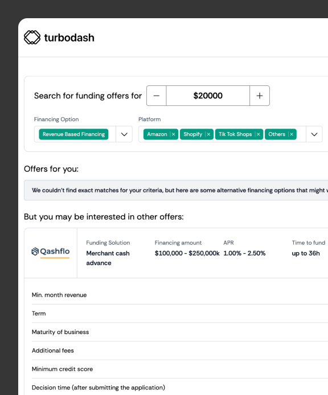Click the Merchant cash advance funding solution
Viewport: 328px width, 395px height.
[x=108, y=258]
